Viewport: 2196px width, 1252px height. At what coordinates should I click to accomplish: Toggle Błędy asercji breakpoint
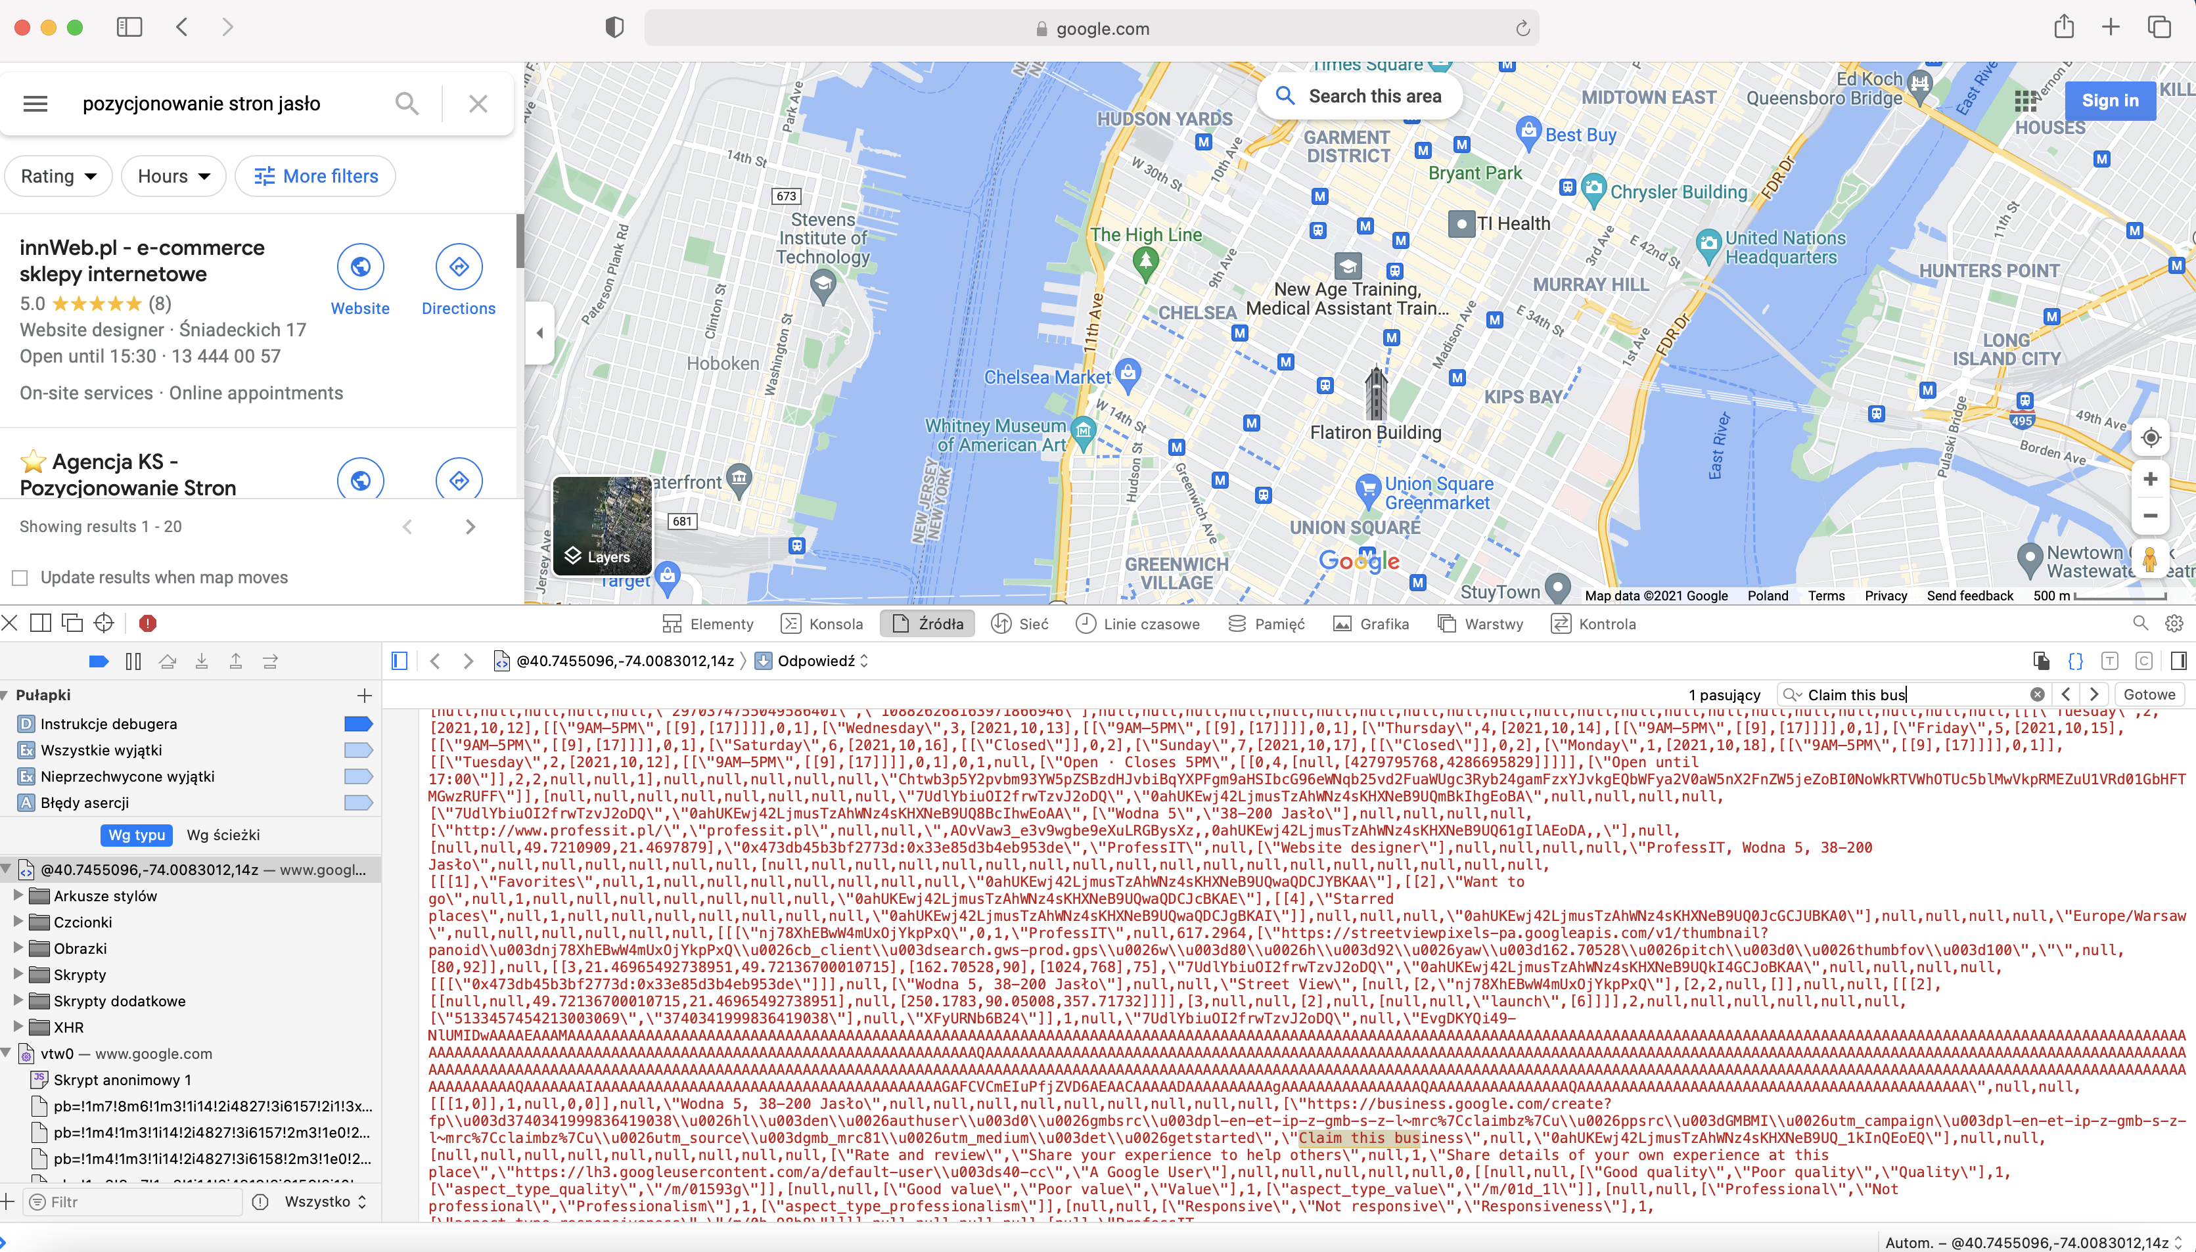(358, 802)
